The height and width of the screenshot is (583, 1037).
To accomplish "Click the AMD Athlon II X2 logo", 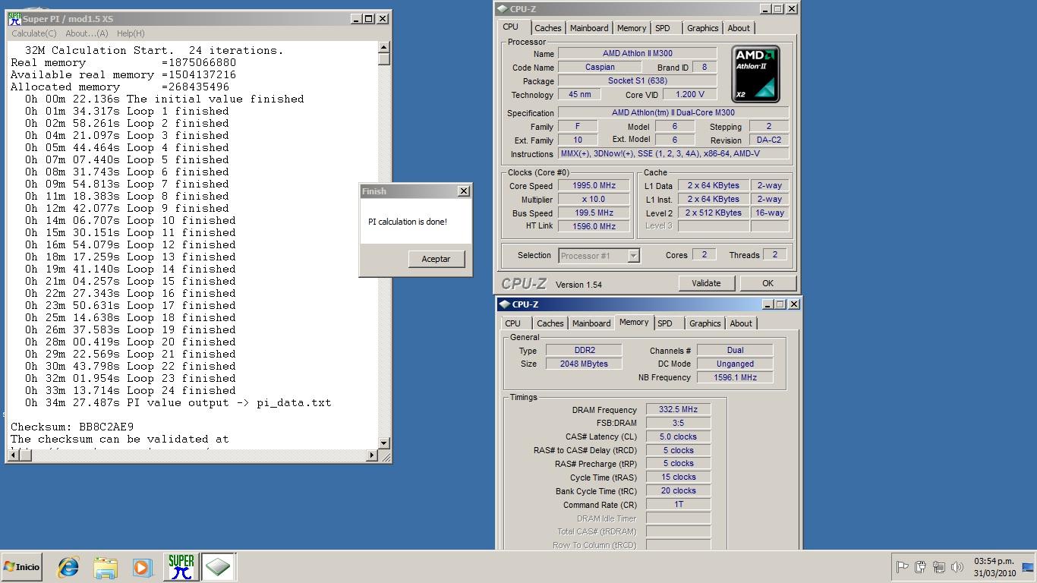I will coord(755,74).
